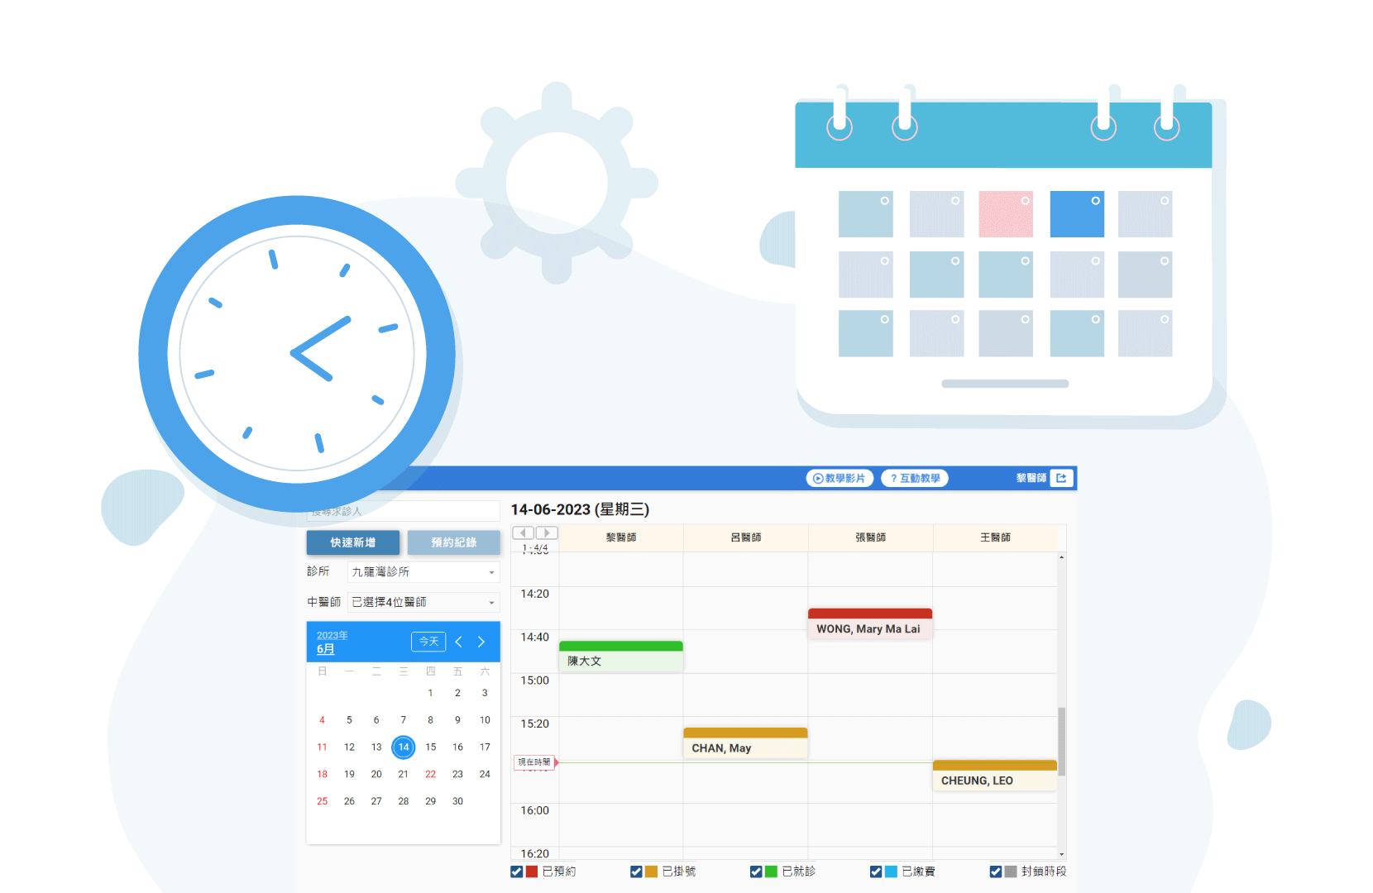Go to previous day in schedule header
Image resolution: width=1373 pixels, height=893 pixels.
pyautogui.click(x=524, y=532)
